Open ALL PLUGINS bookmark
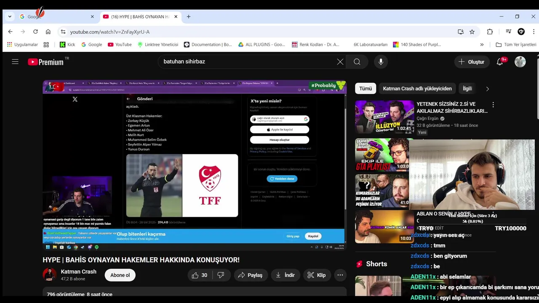This screenshot has height=303, width=539. click(261, 45)
